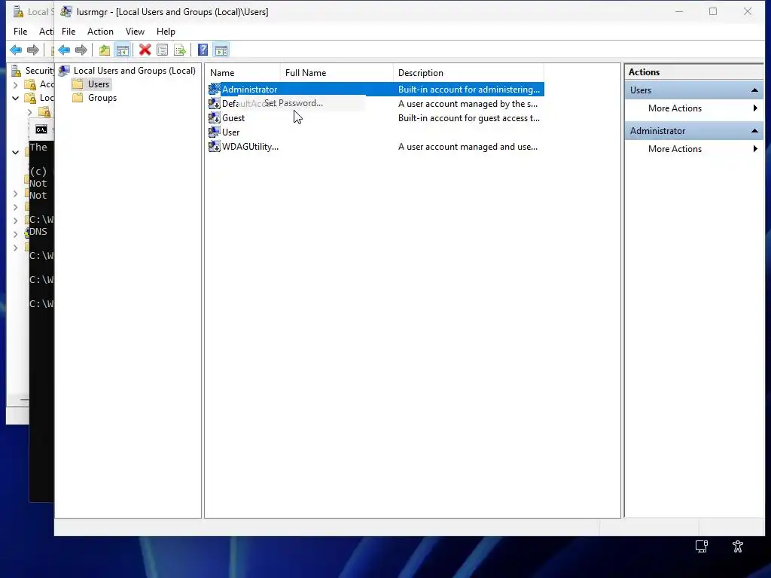Click Forward arrow in background Local Security window
The image size is (771, 578).
click(33, 50)
